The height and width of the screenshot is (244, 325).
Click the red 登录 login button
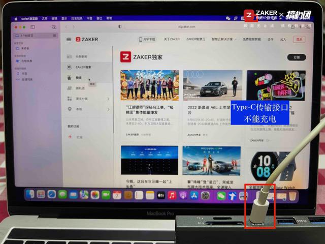click(299, 39)
